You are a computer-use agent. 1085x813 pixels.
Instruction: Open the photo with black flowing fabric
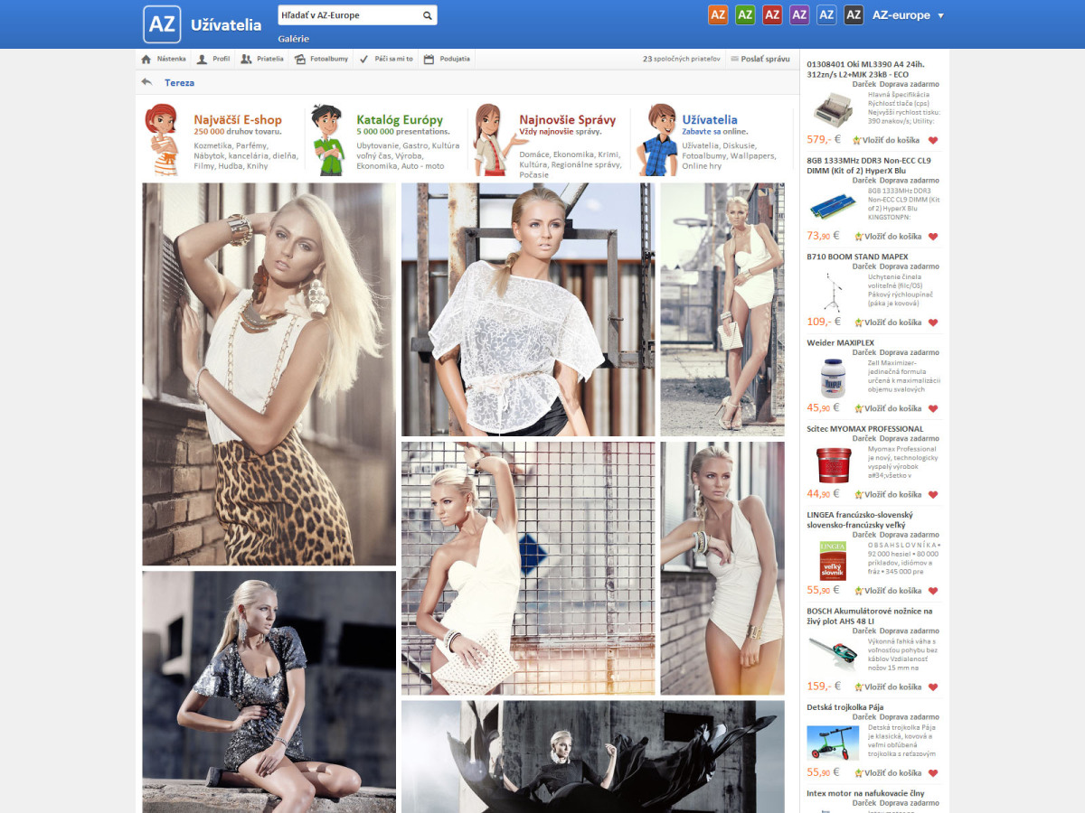593,756
